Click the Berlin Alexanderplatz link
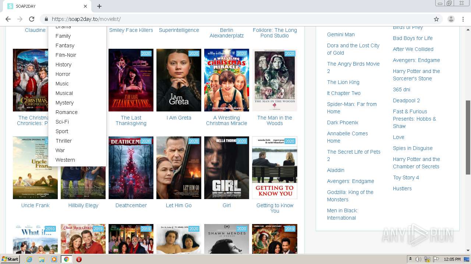 (227, 33)
